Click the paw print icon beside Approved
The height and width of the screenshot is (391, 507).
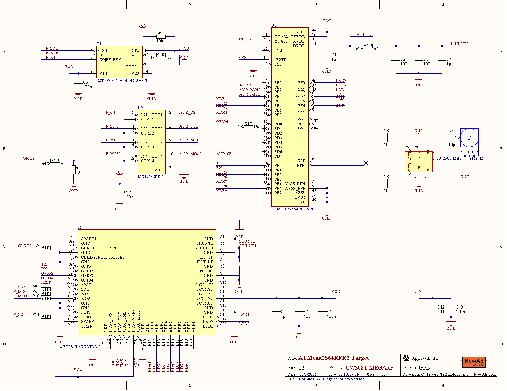(406, 358)
